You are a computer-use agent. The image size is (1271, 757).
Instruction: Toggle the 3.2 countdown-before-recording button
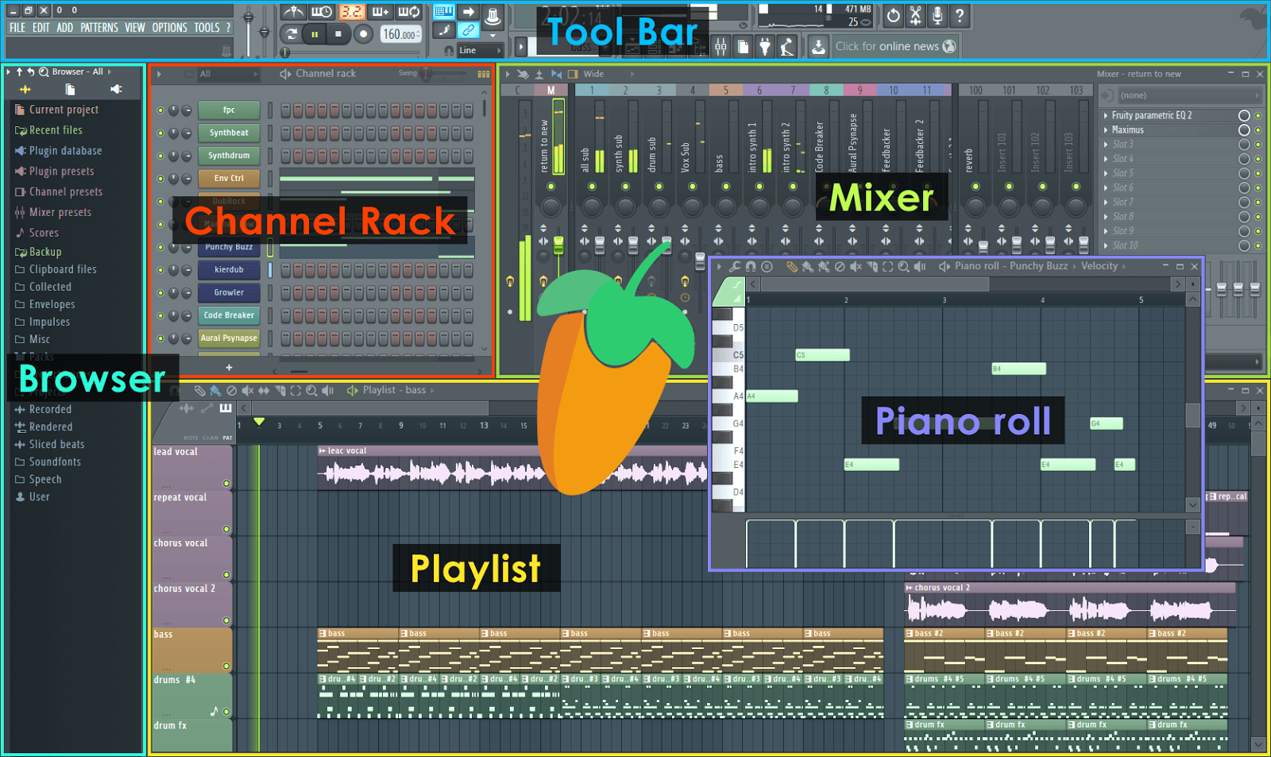coord(351,12)
